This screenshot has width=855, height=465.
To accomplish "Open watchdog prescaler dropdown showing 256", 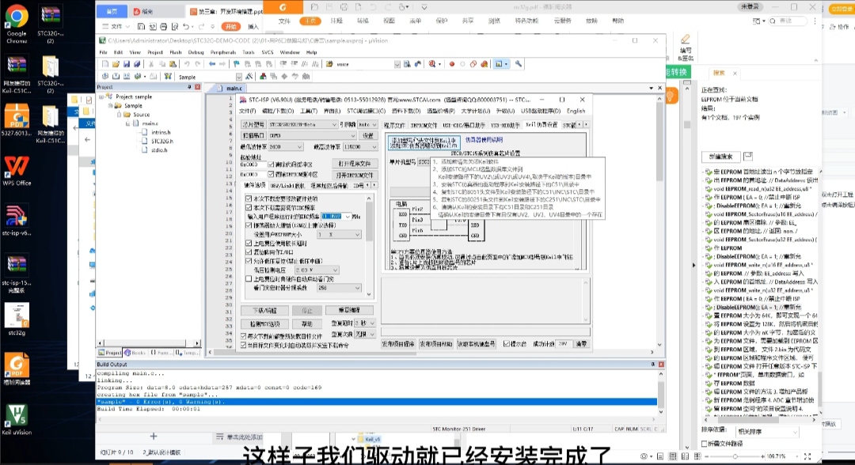I will coord(339,288).
